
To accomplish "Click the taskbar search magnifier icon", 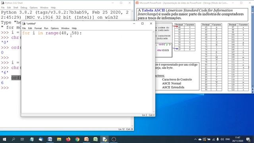I will pos(13,139).
